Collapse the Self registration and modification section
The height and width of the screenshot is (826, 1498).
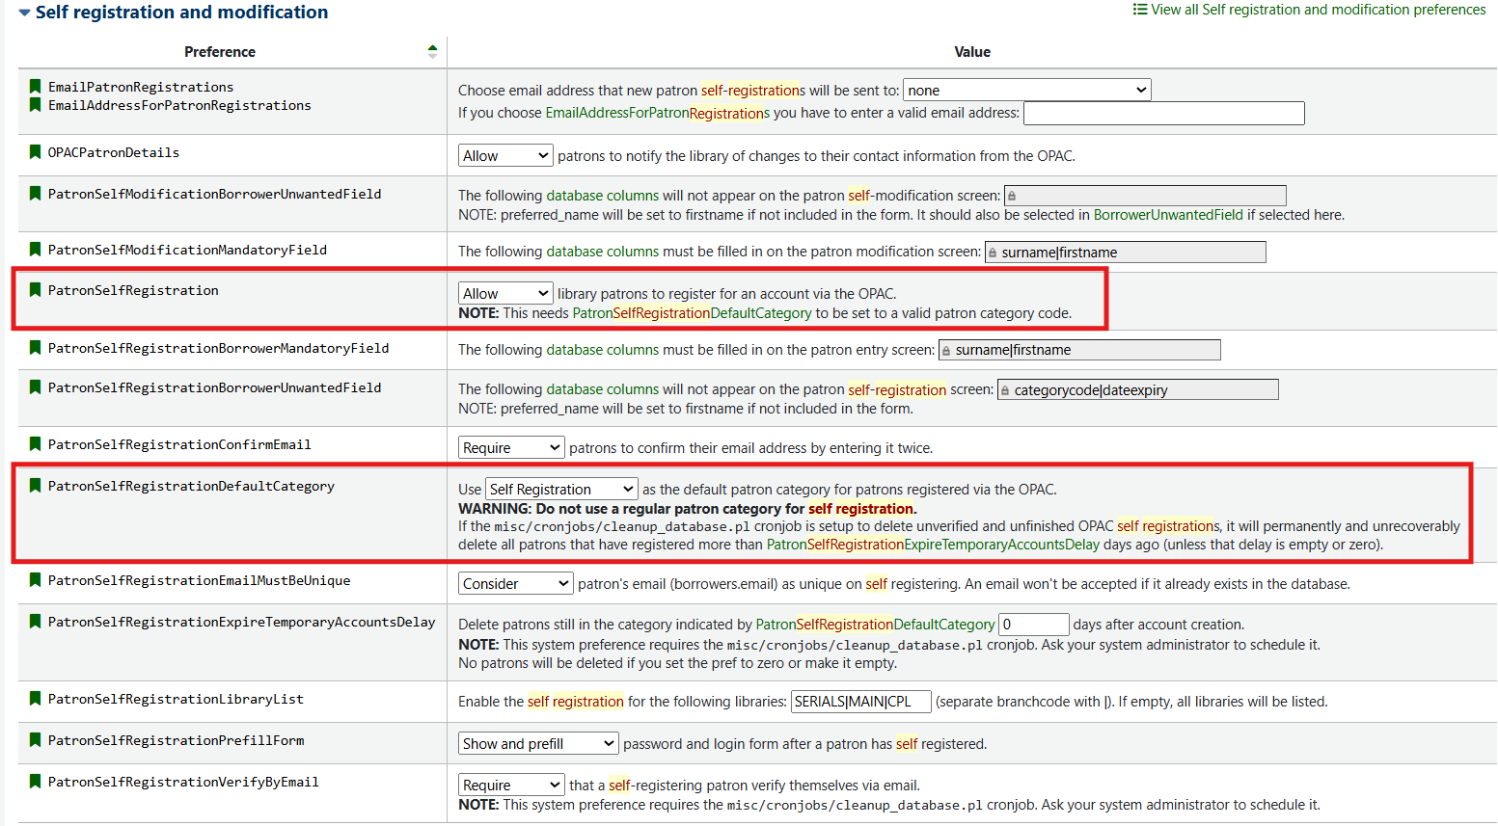(x=25, y=13)
